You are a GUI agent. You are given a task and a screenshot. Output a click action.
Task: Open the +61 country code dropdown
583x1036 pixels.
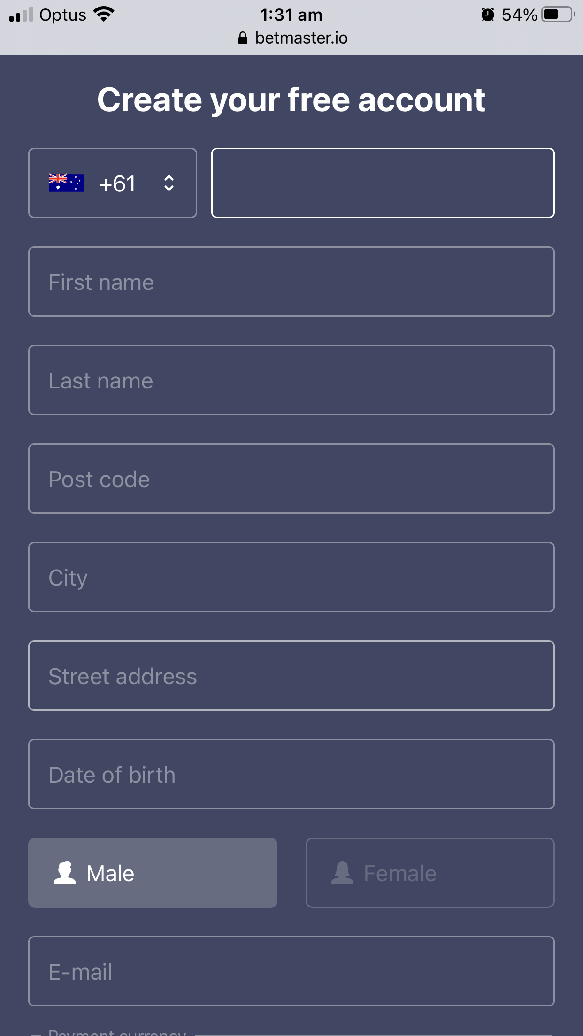[x=113, y=183]
